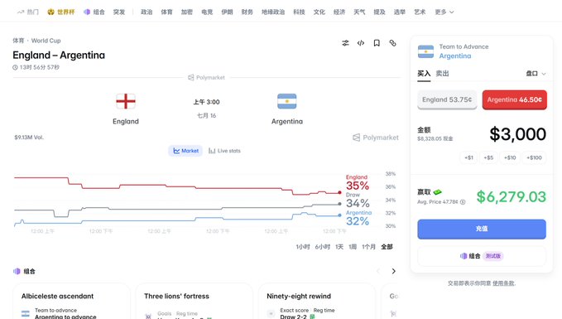This screenshot has width=562, height=319.
Task: Click the World Cup breadcrumb link
Action: (46, 41)
